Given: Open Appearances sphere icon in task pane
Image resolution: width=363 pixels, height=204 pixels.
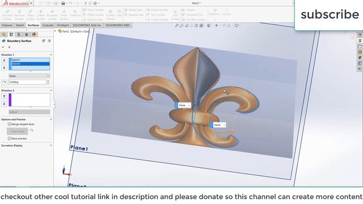Looking at the screenshot, I should [360, 58].
